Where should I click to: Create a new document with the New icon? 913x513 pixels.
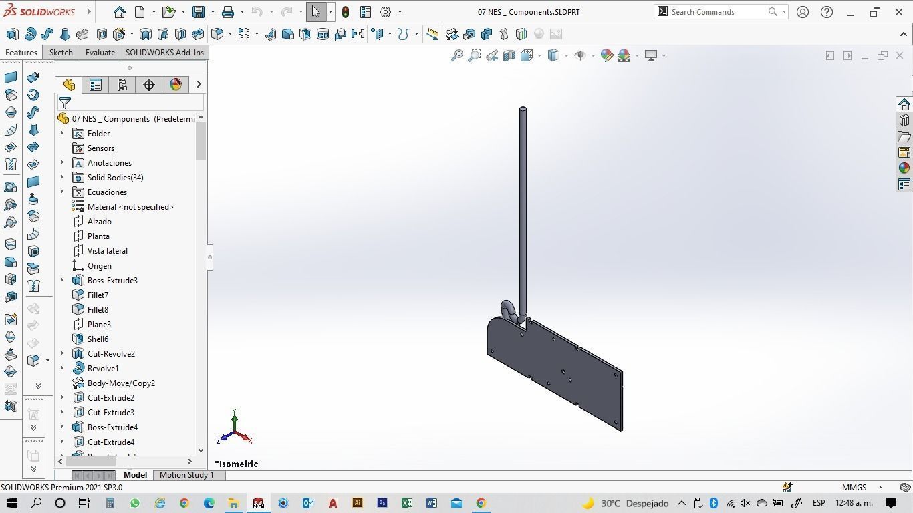[140, 12]
